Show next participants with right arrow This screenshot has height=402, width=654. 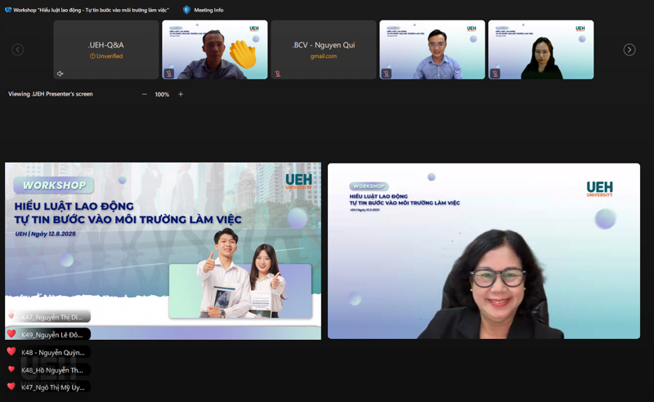(629, 50)
